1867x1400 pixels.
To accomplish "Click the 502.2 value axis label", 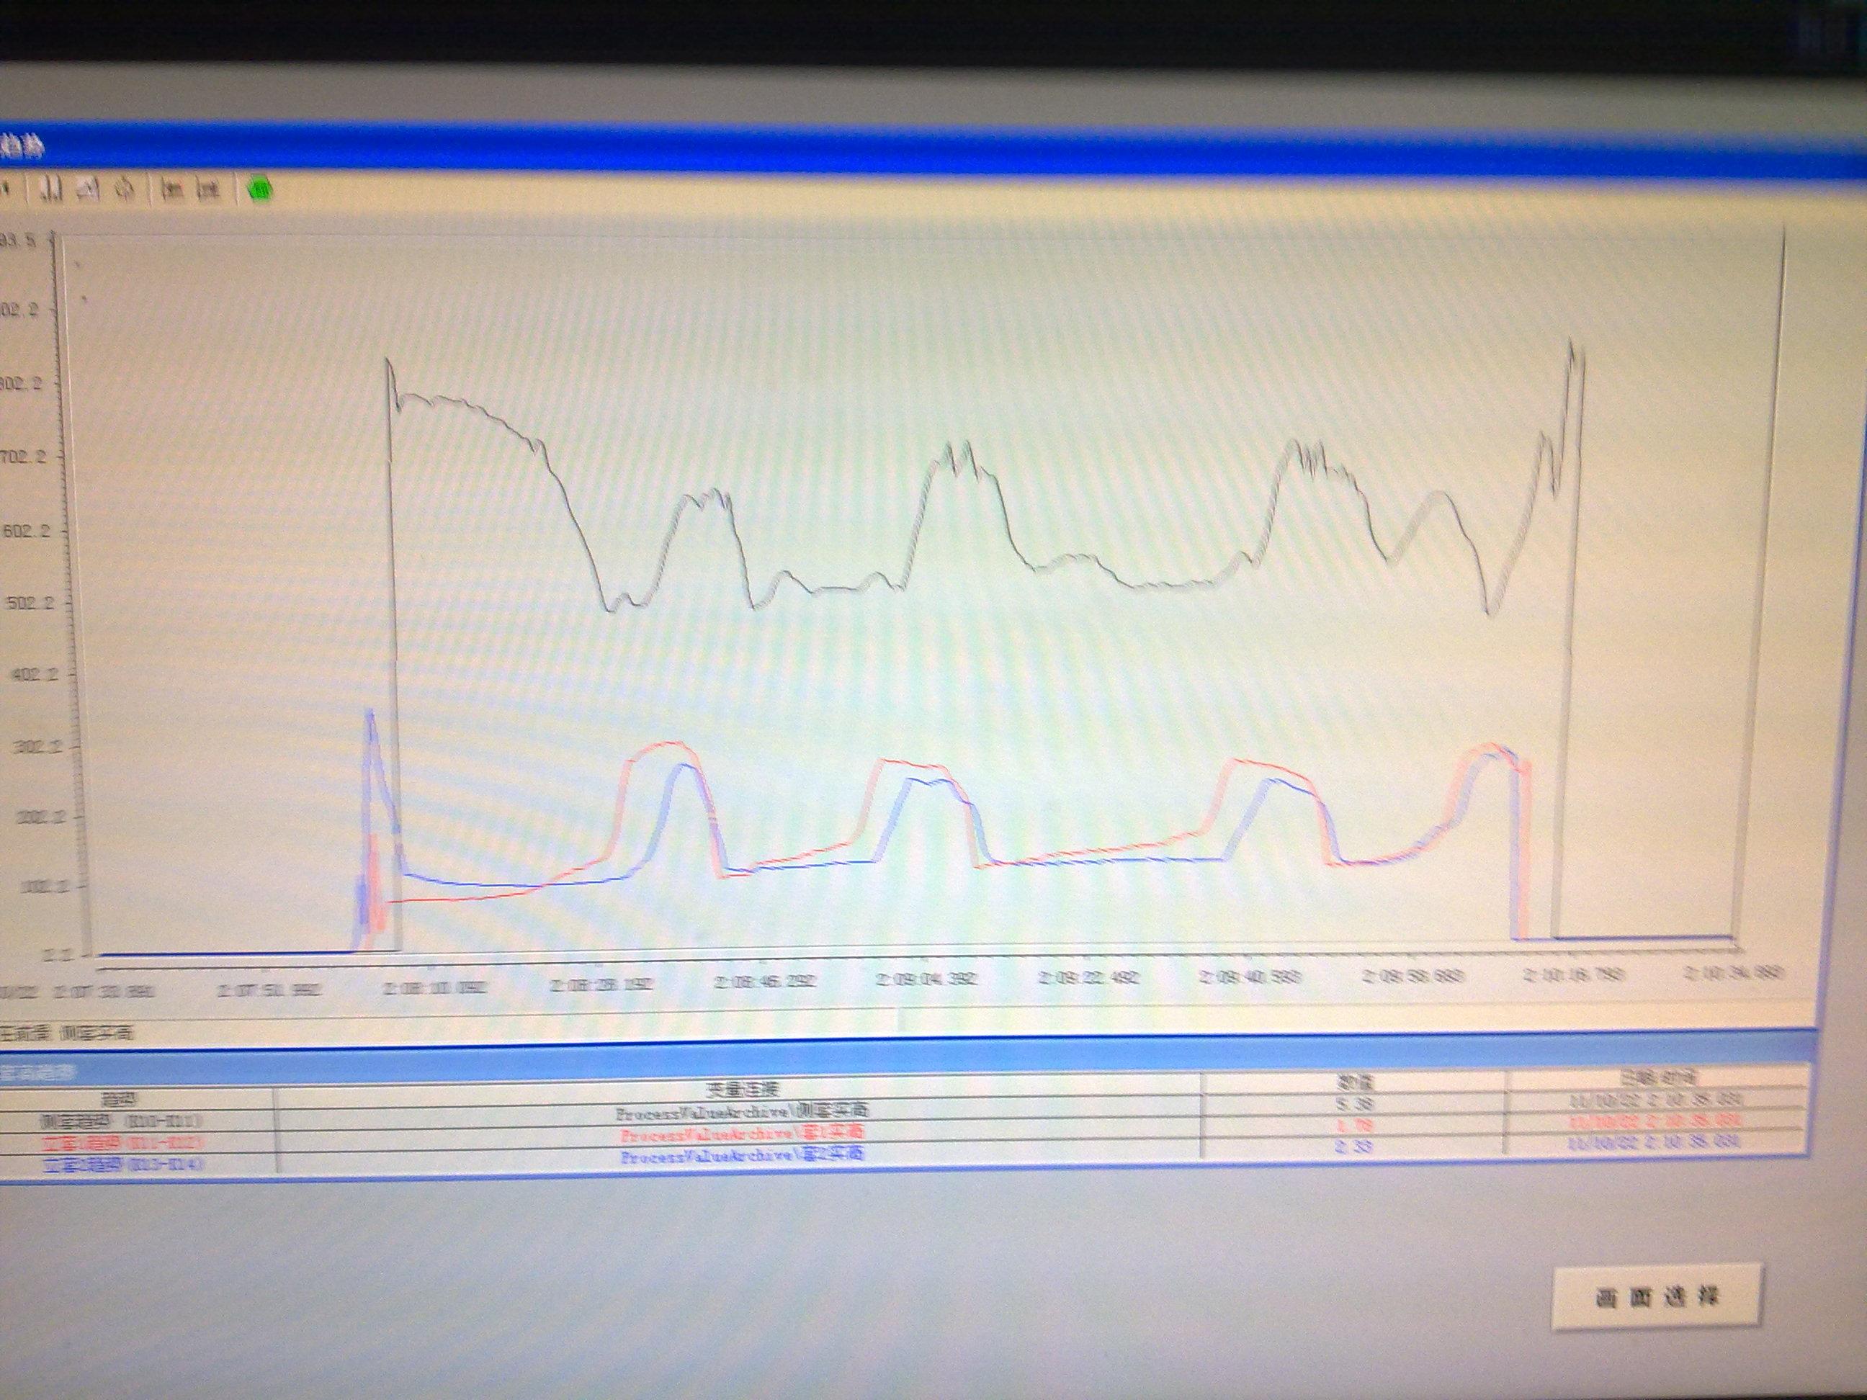I will [30, 604].
